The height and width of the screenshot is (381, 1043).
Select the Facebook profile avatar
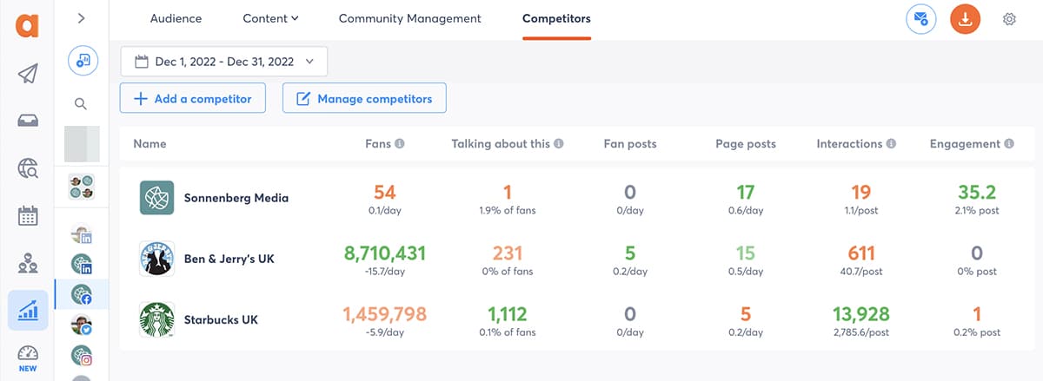83,295
